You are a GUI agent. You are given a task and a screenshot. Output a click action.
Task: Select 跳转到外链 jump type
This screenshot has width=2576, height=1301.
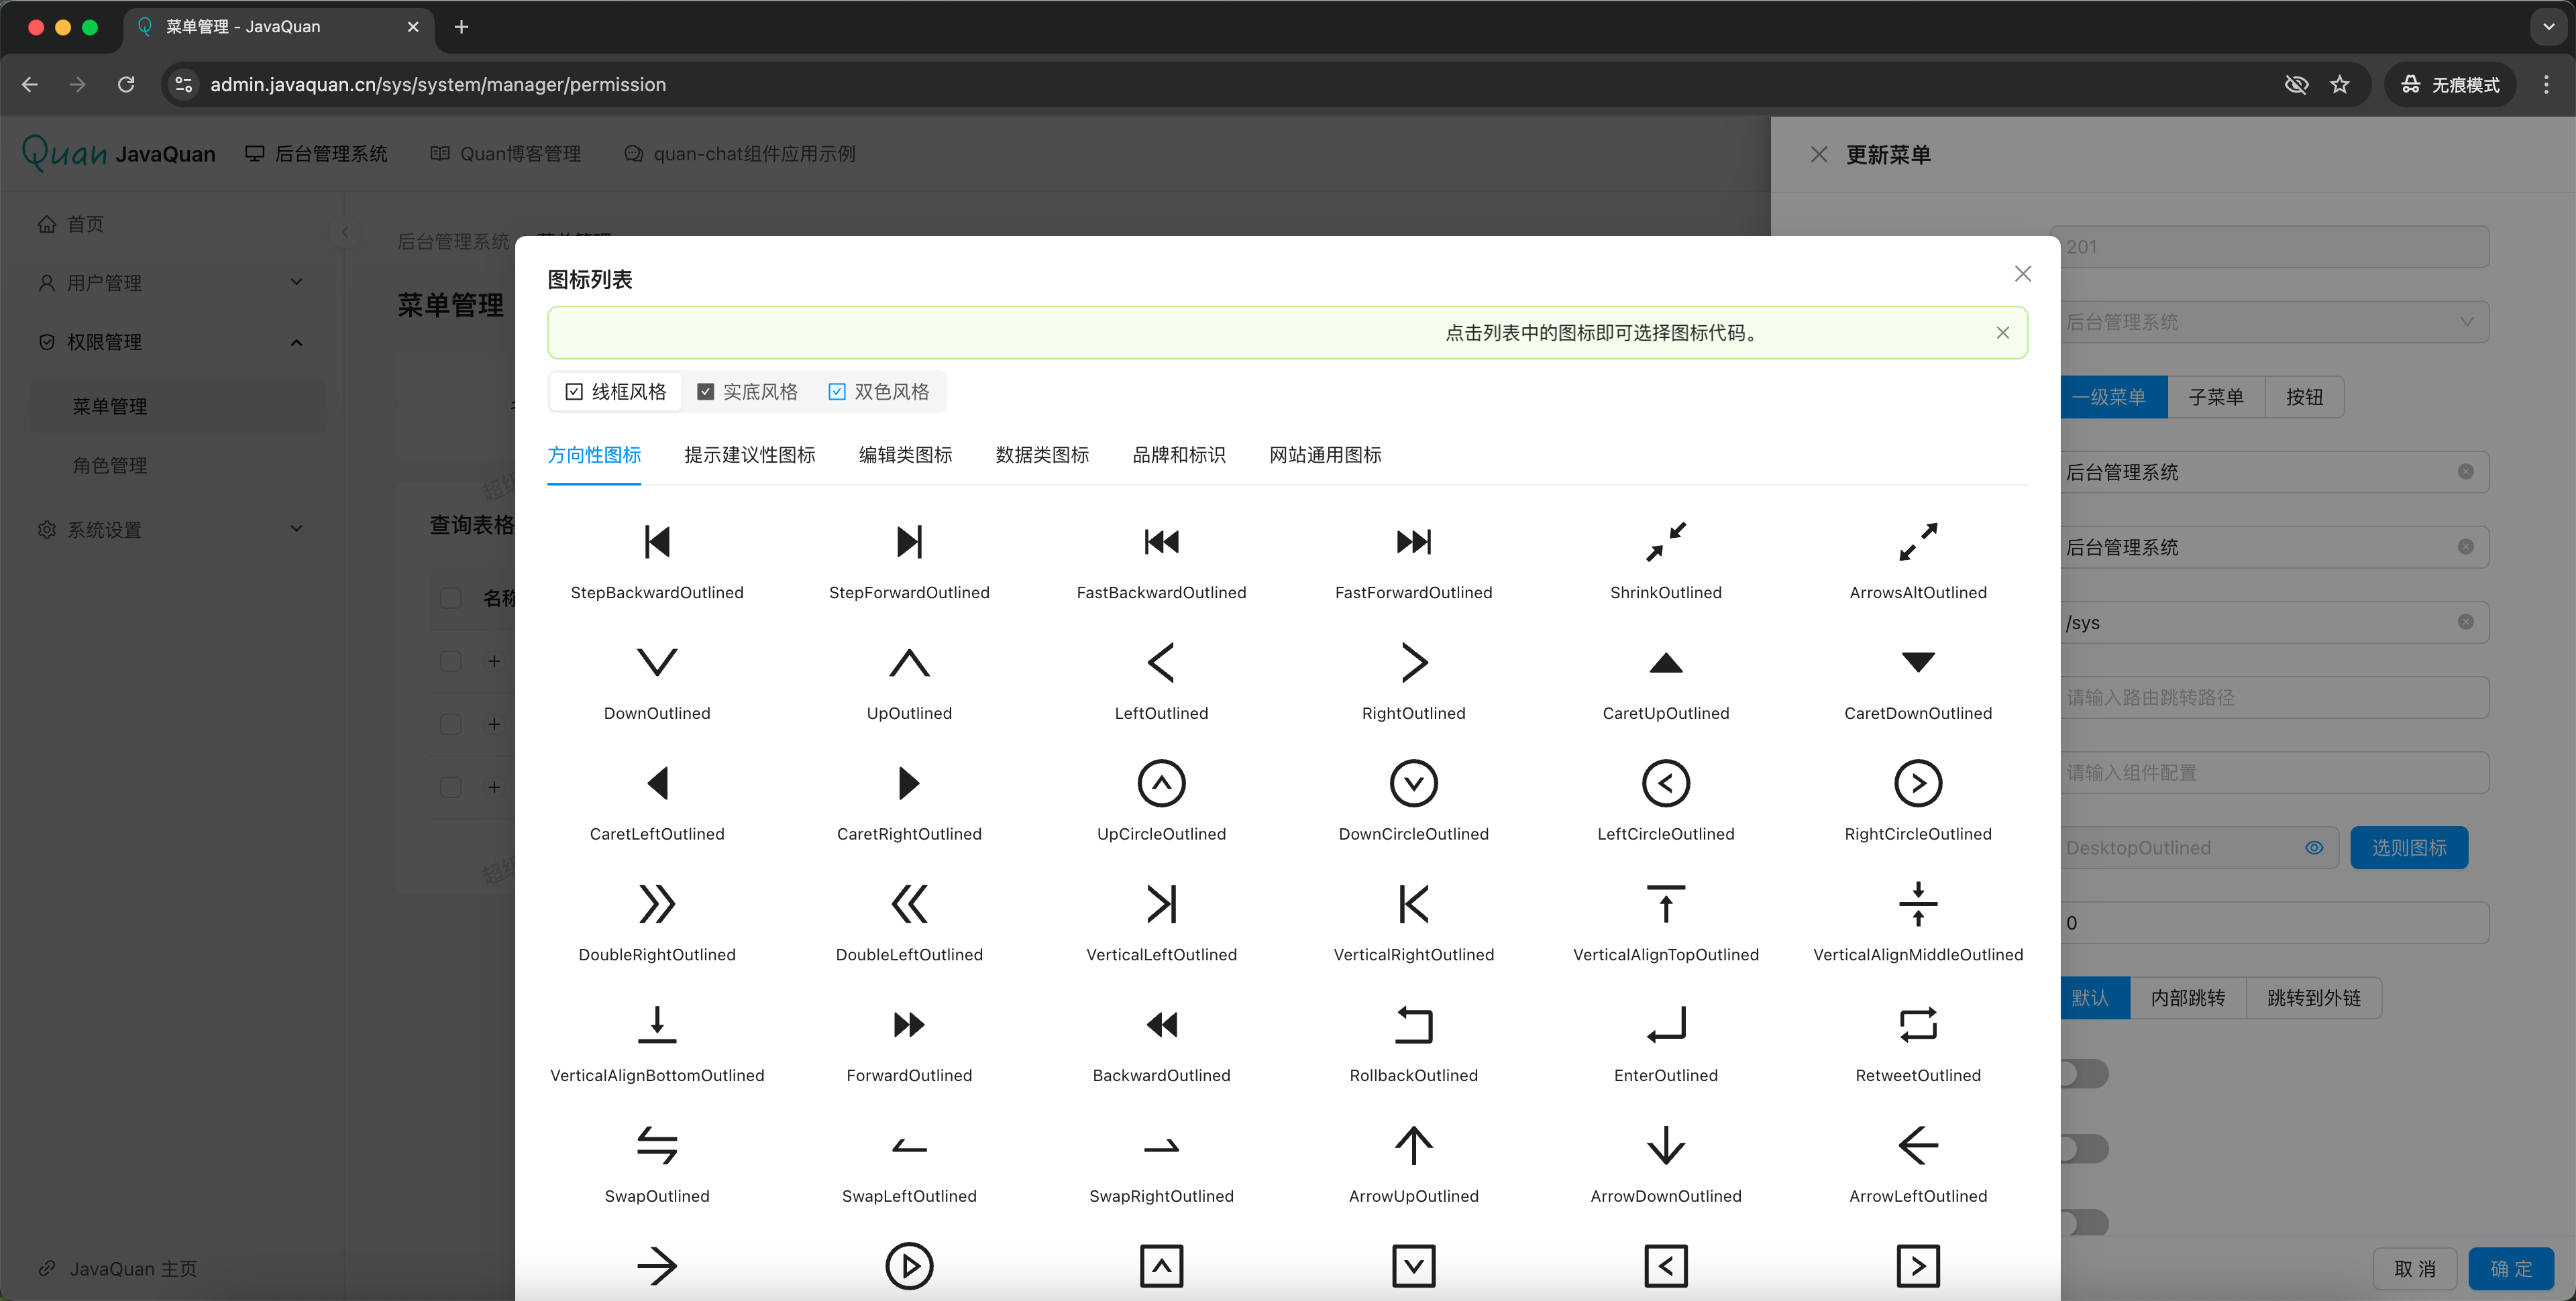2314,998
